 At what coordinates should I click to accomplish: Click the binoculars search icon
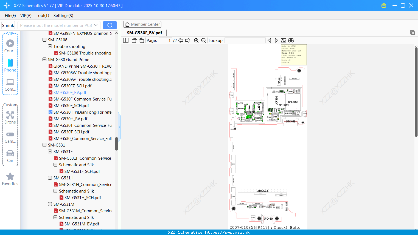[291, 40]
